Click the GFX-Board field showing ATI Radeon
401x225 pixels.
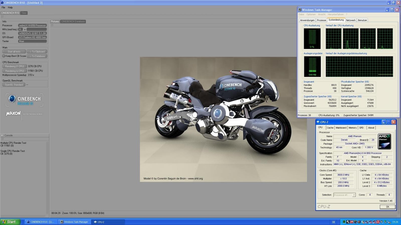click(32, 37)
